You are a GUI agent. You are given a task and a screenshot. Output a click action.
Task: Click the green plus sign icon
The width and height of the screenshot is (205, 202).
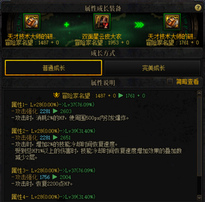click(x=66, y=25)
